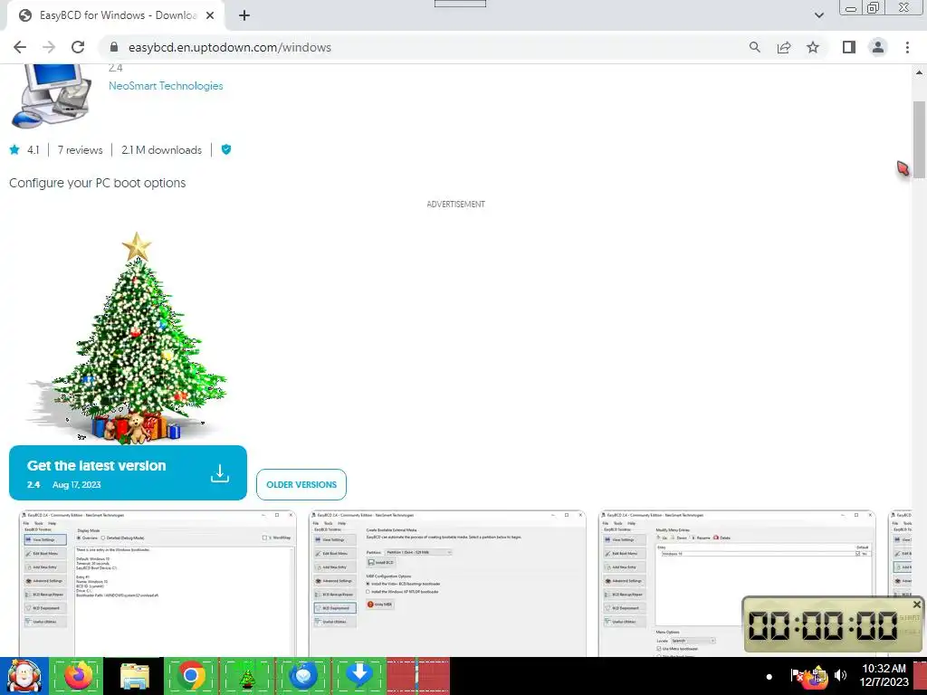Open the first EasyBCD View Settings screenshot
The image size is (927, 695).
158,584
